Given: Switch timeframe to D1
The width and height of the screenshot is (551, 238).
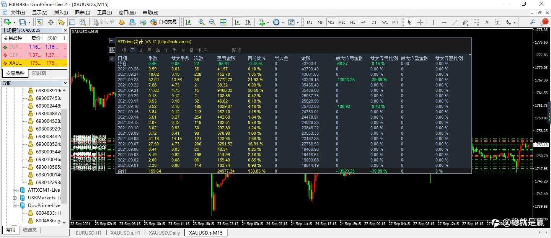Looking at the screenshot, I should pyautogui.click(x=374, y=22).
